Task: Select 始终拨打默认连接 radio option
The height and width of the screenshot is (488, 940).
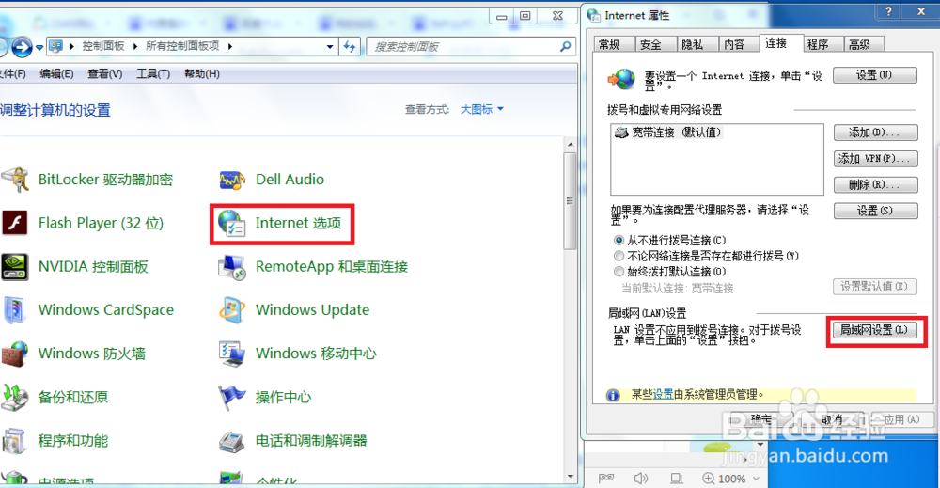Action: 619,272
